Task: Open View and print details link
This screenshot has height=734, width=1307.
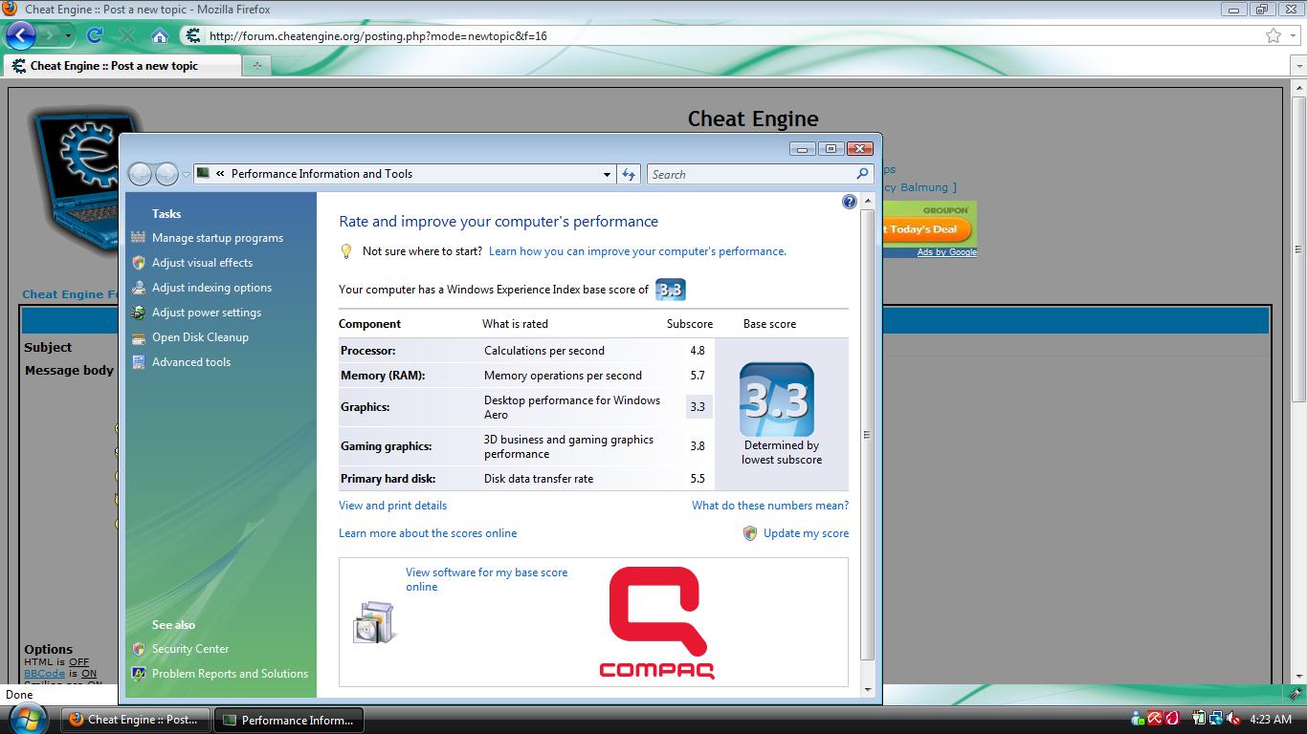Action: [x=392, y=506]
